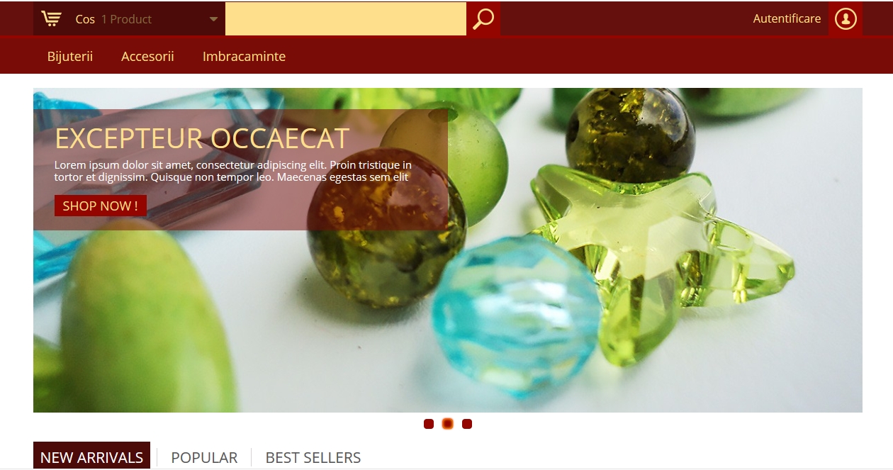Select the first carousel slide dot
Screen dimensions: 893x470
(x=429, y=424)
